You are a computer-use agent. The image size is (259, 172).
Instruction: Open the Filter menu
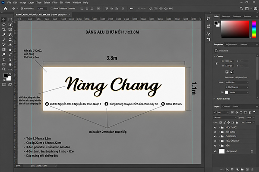55,3
